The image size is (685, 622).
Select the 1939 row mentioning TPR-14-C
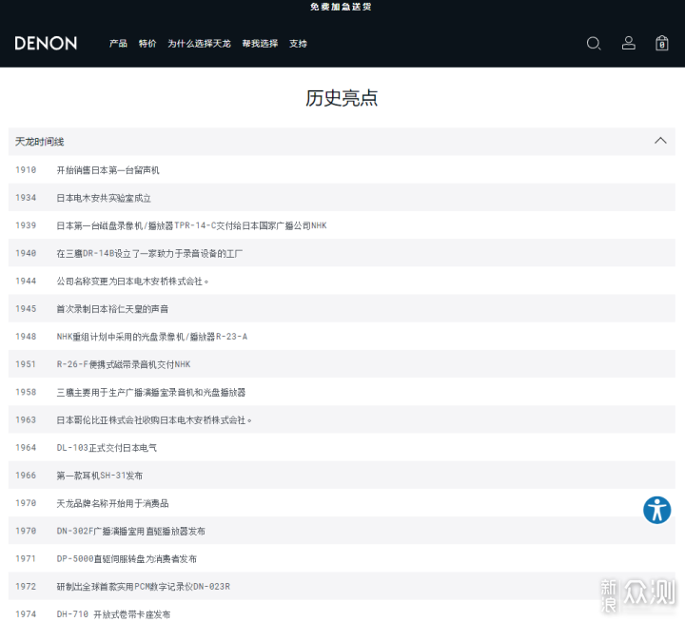click(342, 225)
